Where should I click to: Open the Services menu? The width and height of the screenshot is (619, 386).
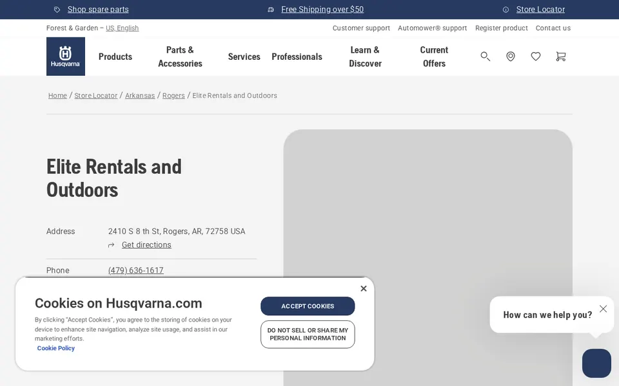[x=244, y=57]
